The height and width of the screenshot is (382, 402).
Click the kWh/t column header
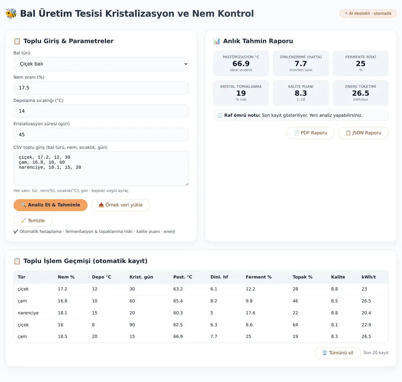368,277
